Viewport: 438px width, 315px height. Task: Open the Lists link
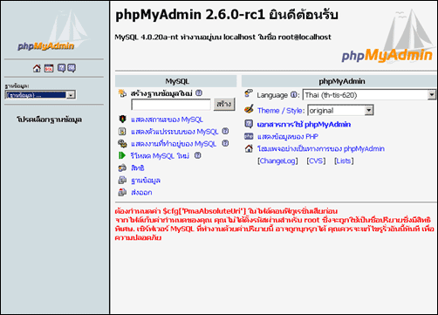[x=344, y=161]
